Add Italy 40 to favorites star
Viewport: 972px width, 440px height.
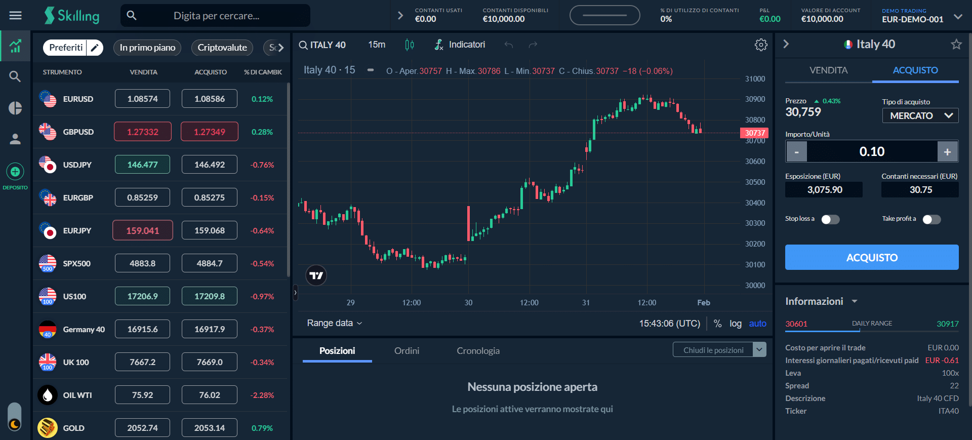click(x=956, y=44)
